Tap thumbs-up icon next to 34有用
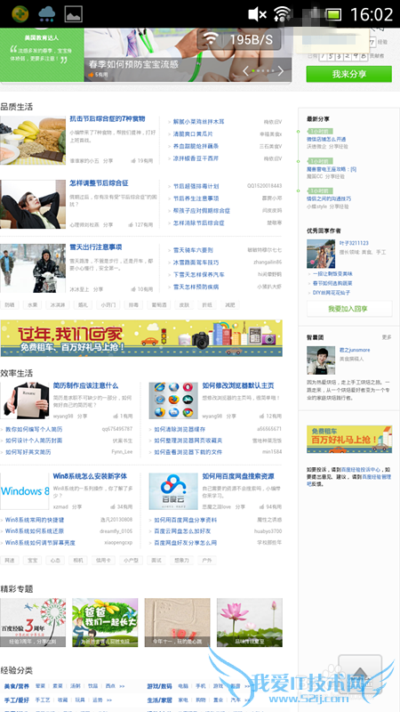Image resolution: width=400 pixels, height=712 pixels. pyautogui.click(x=113, y=506)
